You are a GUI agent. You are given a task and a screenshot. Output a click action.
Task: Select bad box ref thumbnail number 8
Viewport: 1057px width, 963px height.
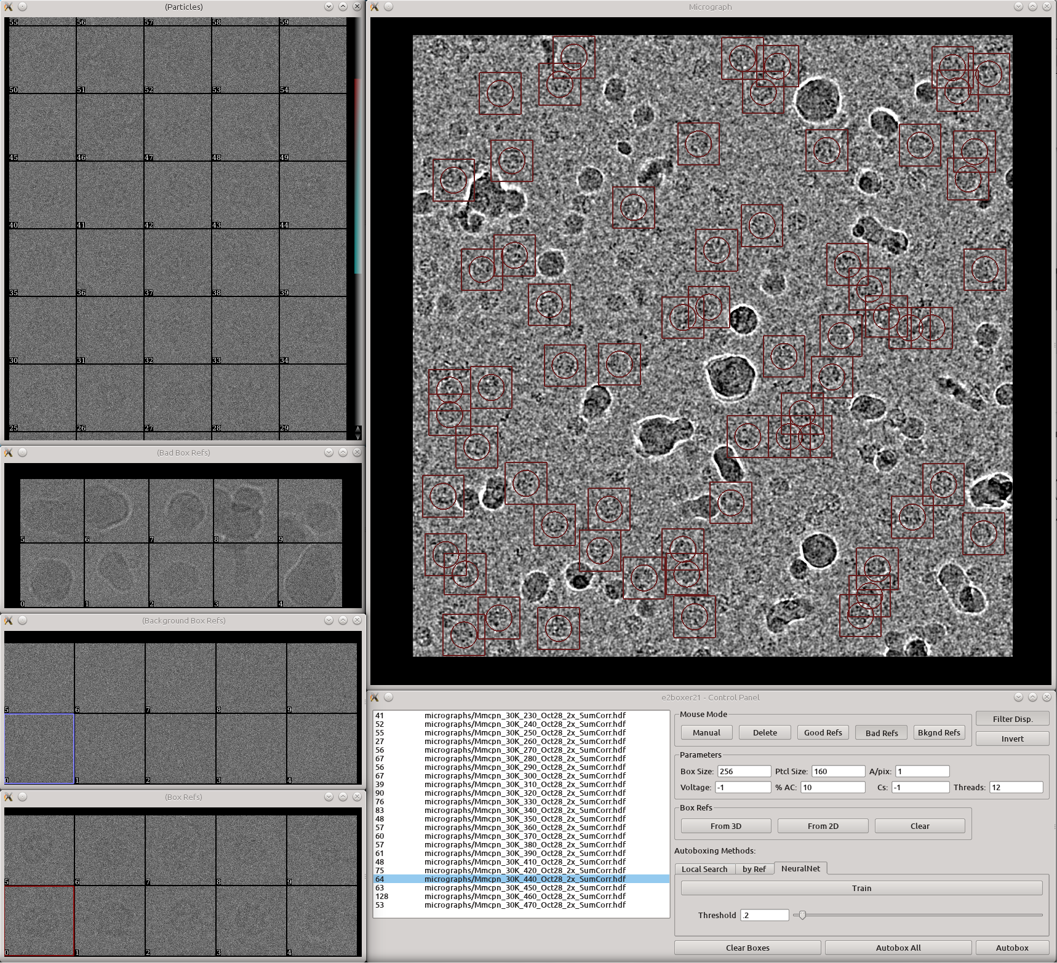tap(245, 511)
